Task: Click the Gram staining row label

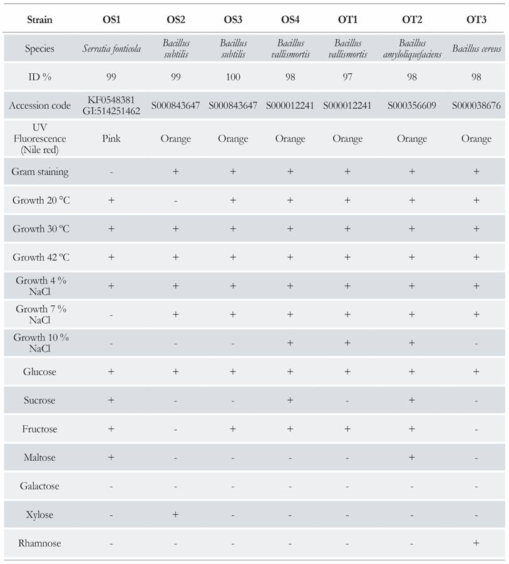Action: tap(39, 171)
